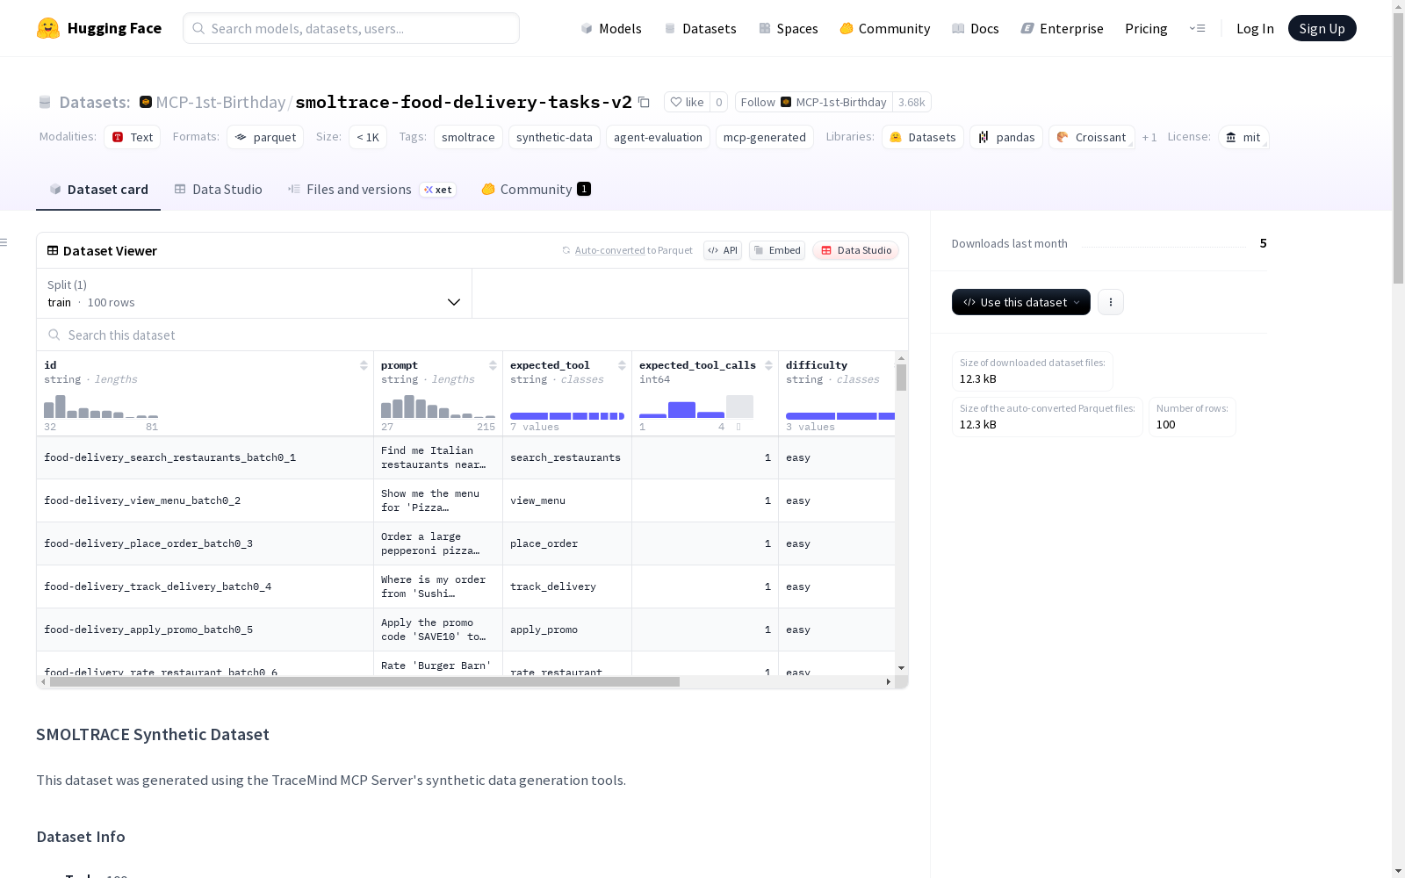Click the Embed button
Image resolution: width=1405 pixels, height=878 pixels.
(777, 250)
